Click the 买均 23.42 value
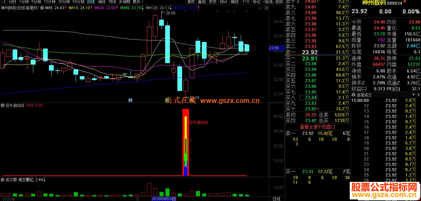This screenshot has width=421, height=201. tap(310, 120)
